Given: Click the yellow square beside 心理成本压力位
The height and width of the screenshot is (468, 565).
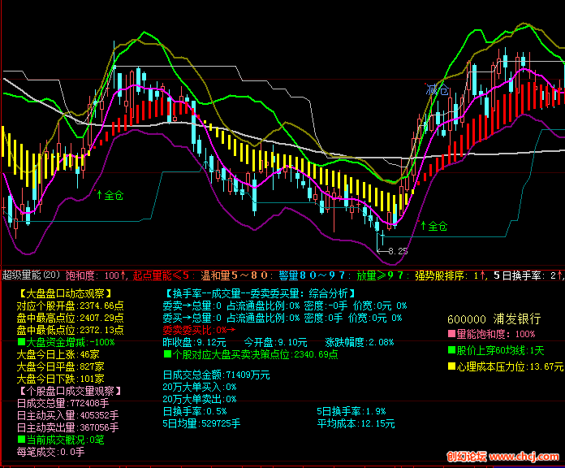Looking at the screenshot, I should 451,366.
